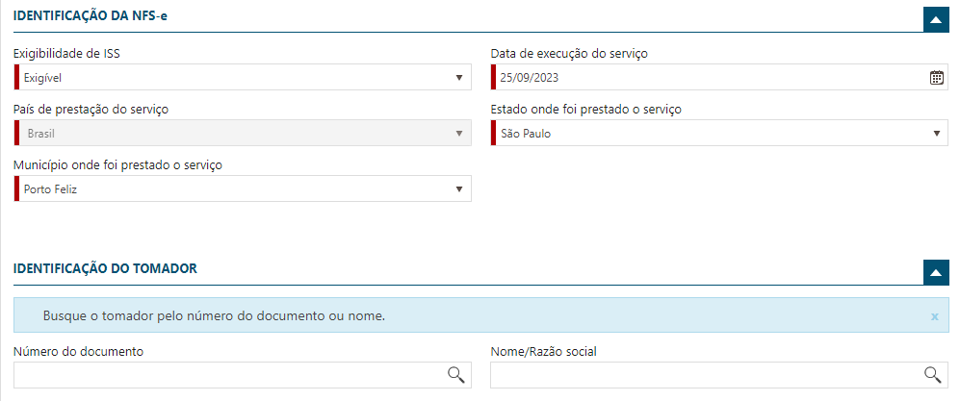Viewport: 960px width, 401px height.
Task: Click magnifier icon in Número do documento
Action: (456, 375)
